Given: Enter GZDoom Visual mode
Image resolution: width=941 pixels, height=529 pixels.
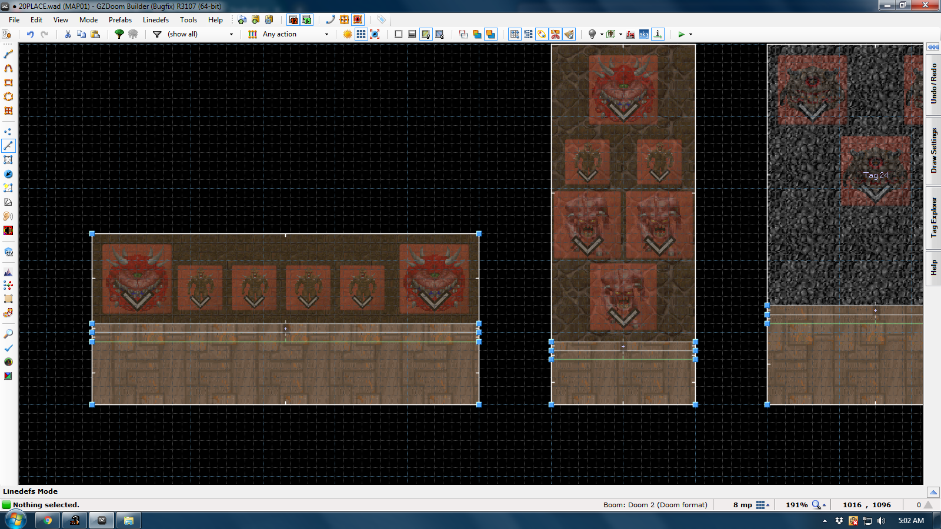Looking at the screenshot, I should pos(8,252).
